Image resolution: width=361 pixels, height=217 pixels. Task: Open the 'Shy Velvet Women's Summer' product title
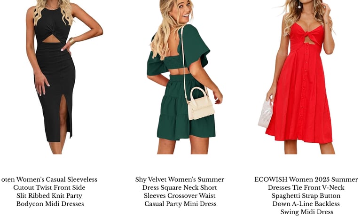click(x=180, y=179)
